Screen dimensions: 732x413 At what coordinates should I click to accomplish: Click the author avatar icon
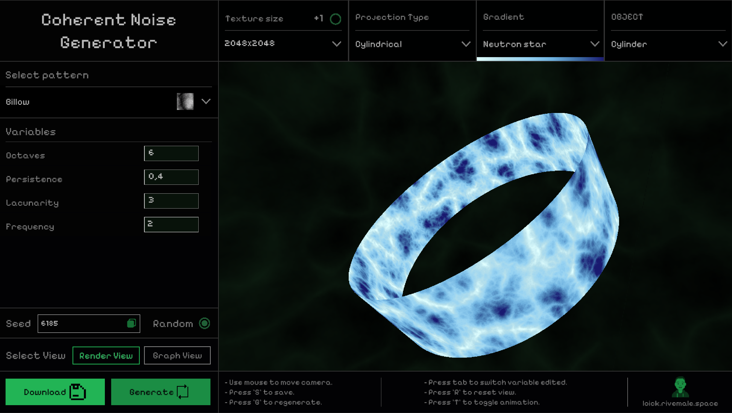pyautogui.click(x=680, y=387)
